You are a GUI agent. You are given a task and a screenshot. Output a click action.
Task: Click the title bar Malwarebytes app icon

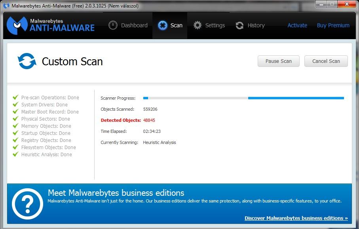pyautogui.click(x=6, y=6)
